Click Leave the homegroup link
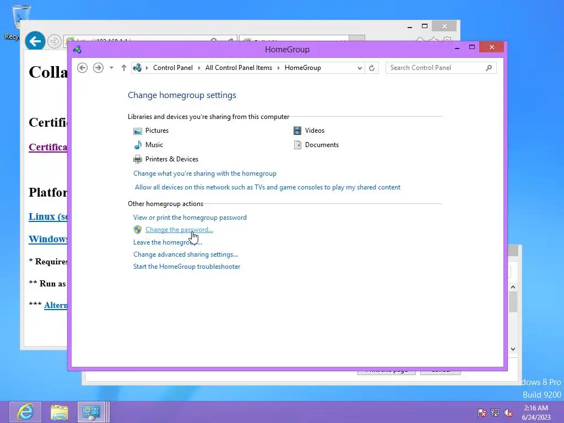Viewport: 564px width, 423px height. tap(167, 242)
